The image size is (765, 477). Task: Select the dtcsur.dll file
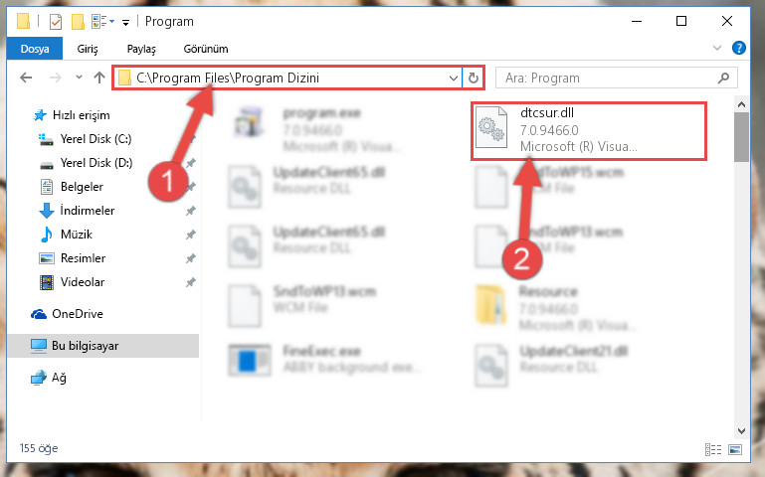(588, 130)
